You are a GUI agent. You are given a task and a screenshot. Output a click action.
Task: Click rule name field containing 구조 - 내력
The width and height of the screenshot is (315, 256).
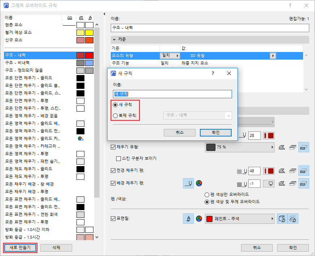(x=210, y=28)
